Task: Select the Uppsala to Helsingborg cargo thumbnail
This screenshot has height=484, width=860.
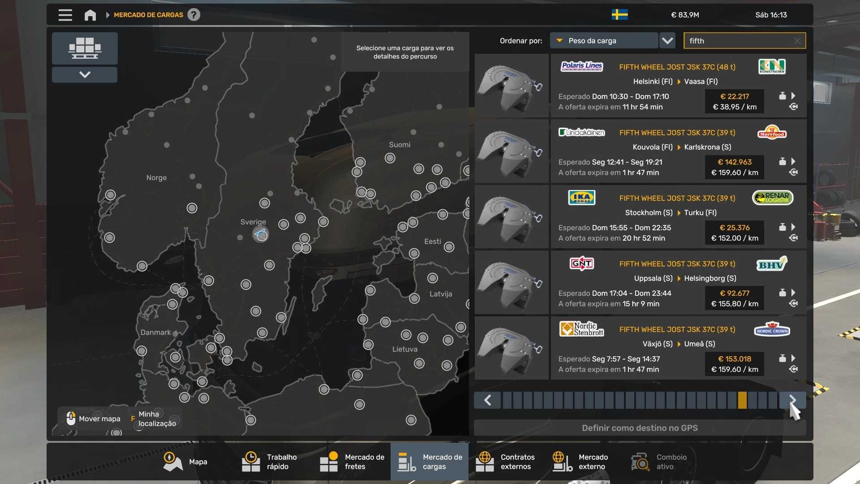Action: [x=512, y=282]
